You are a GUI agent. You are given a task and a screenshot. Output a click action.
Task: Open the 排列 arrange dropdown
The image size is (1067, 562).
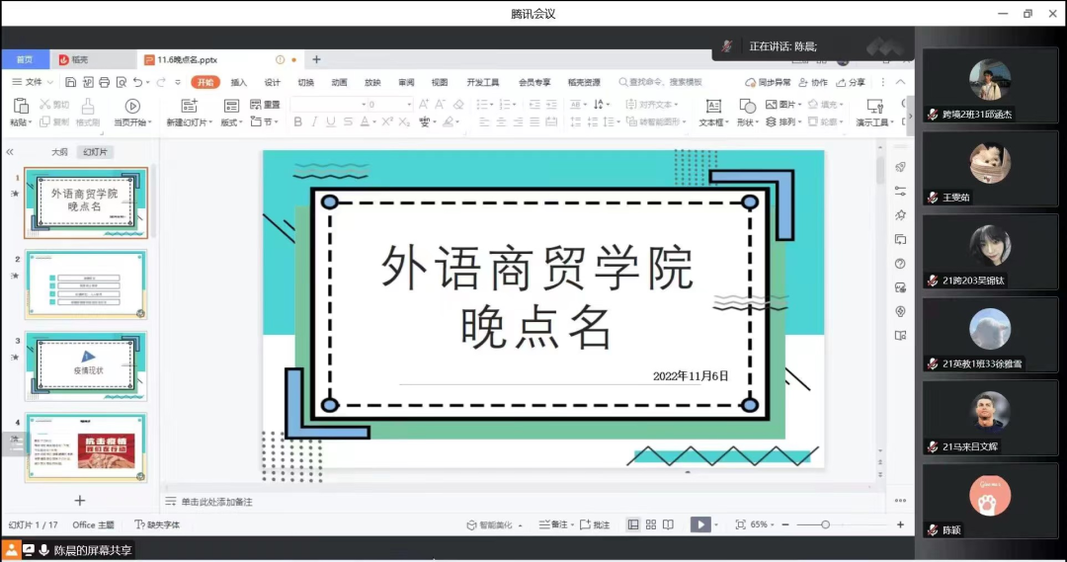787,122
